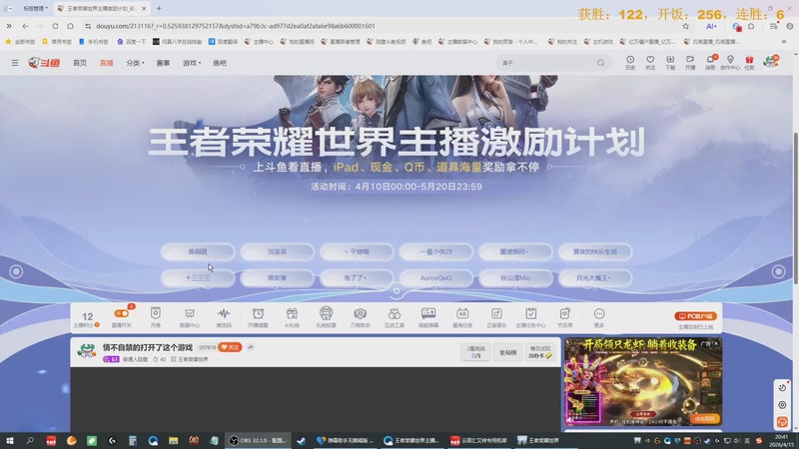Screen dimensions: 799x449
Task: Click the orange 关注 follow button
Action: tap(230, 347)
